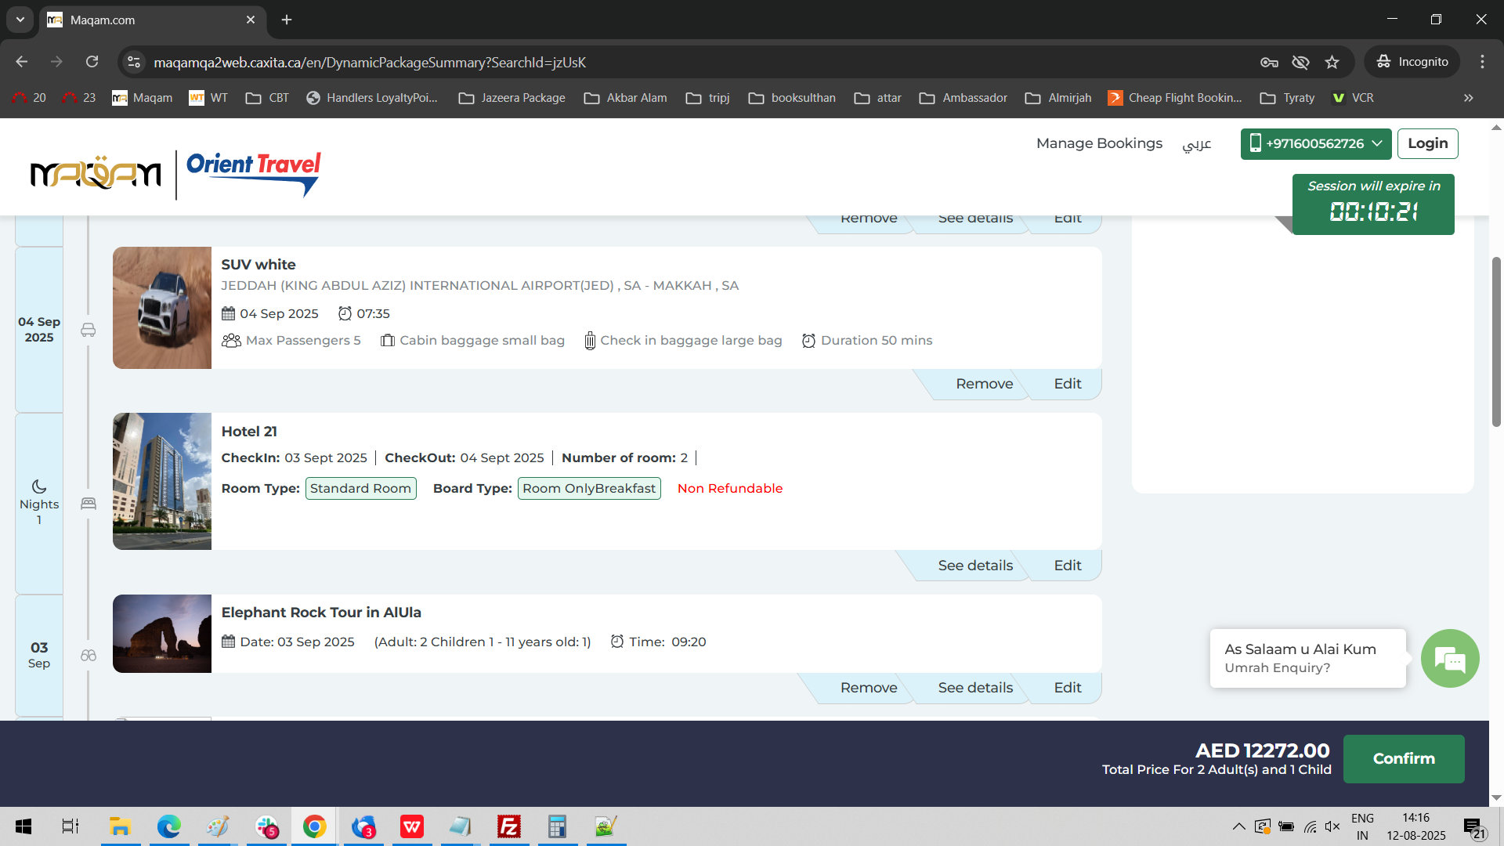Click the hotel bed timeline icon

[x=89, y=504]
